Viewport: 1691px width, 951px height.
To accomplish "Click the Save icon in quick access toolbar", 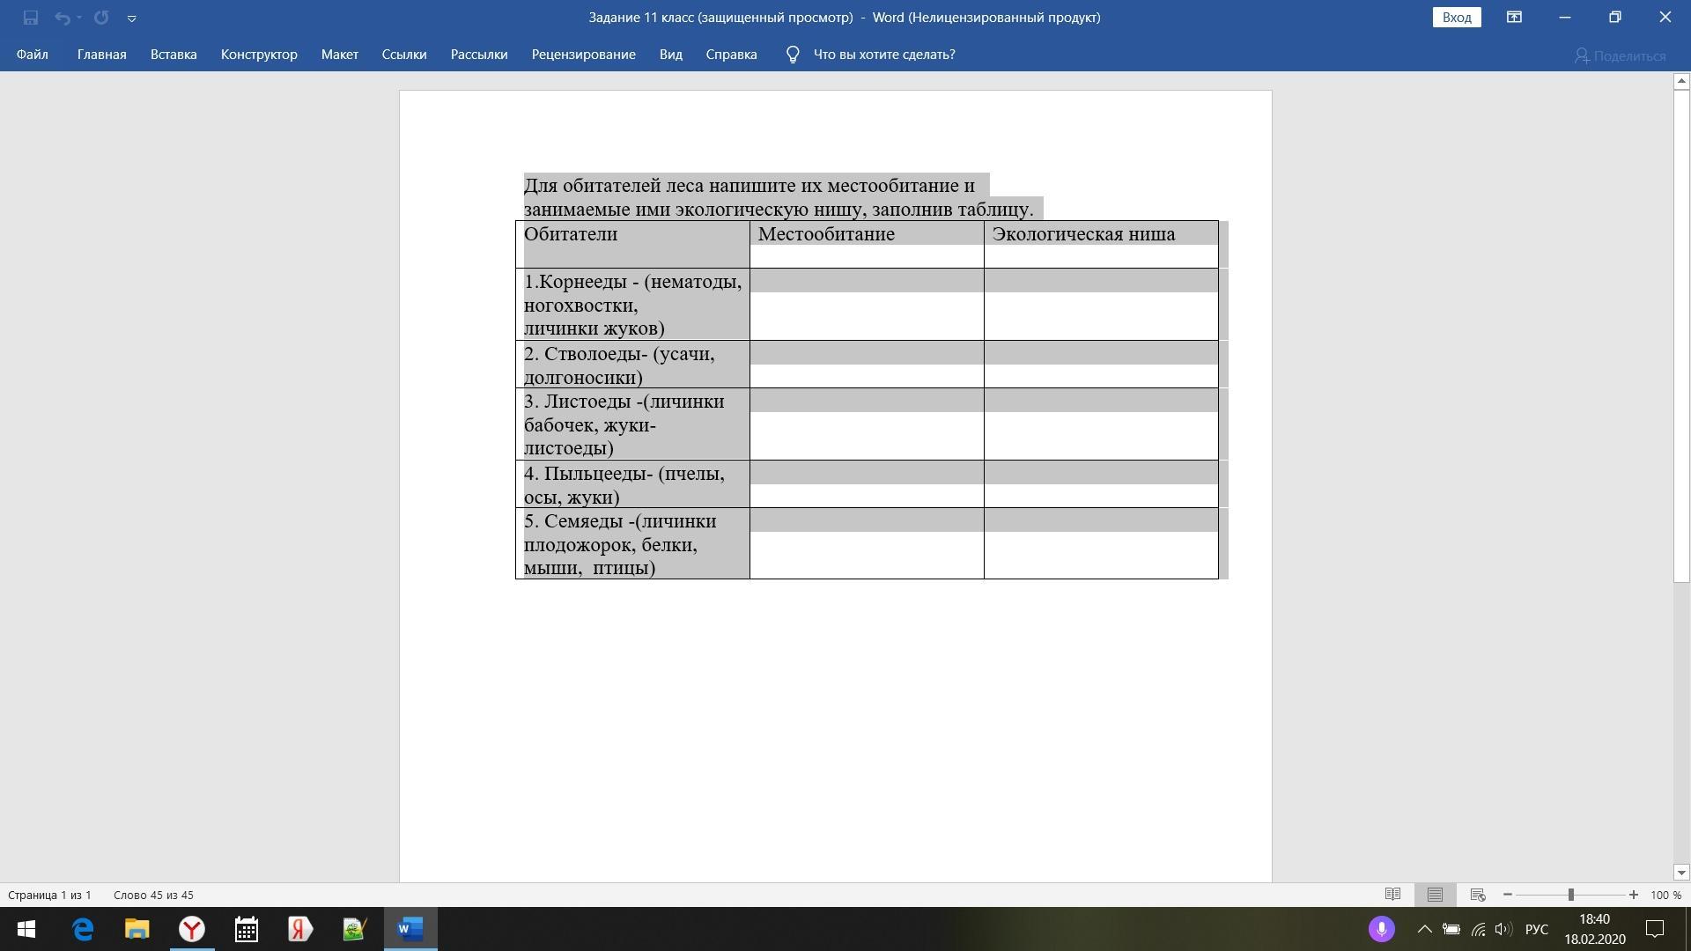I will point(31,18).
